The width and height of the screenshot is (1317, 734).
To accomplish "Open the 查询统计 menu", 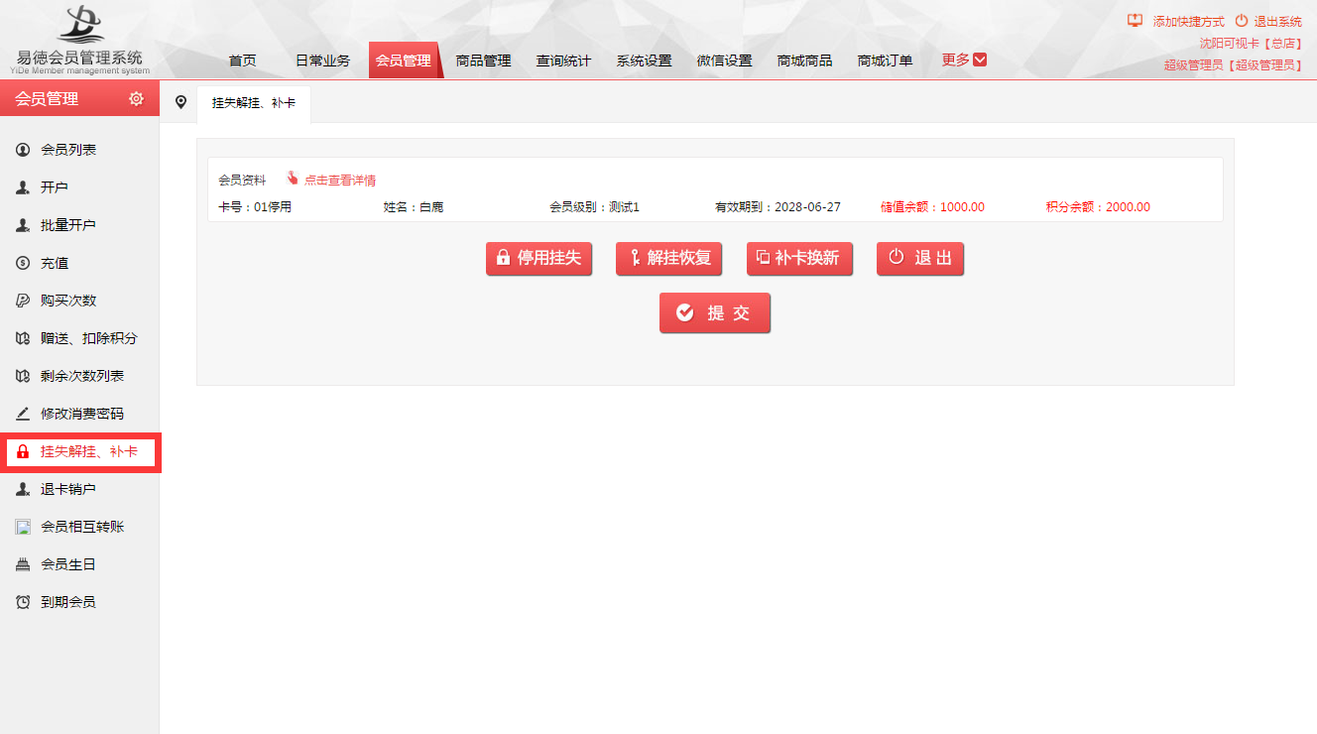I will click(564, 61).
